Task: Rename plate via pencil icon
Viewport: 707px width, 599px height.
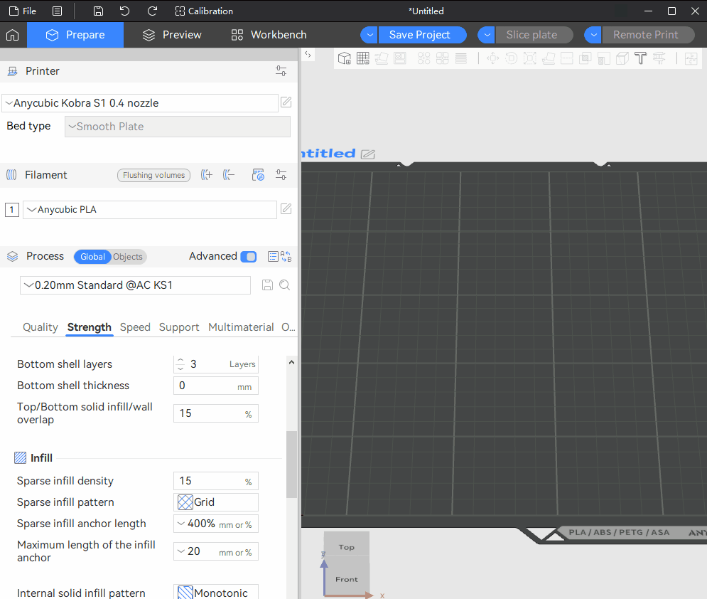Action: (368, 154)
